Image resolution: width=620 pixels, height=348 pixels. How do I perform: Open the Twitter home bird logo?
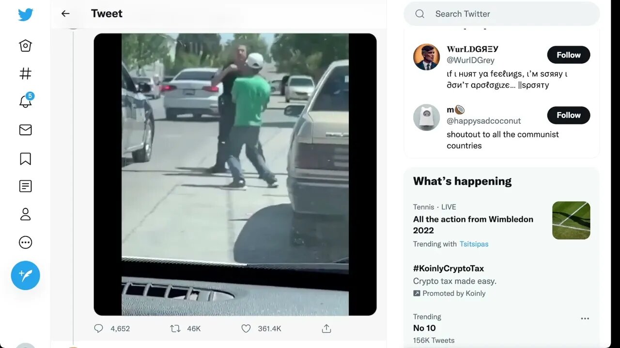point(26,14)
